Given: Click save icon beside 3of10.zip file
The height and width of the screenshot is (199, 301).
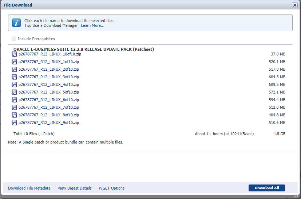Looking at the screenshot, I should click(x=14, y=77).
